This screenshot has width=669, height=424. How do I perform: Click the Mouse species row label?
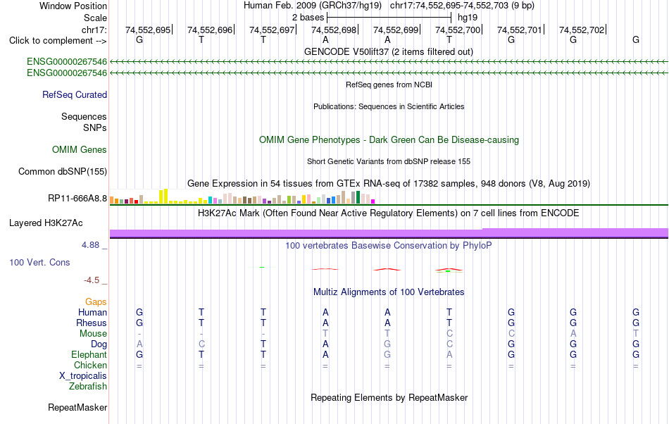(93, 334)
